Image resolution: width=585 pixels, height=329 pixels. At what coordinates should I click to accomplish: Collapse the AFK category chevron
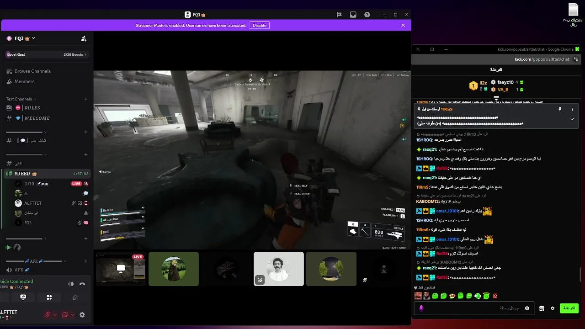[64, 261]
